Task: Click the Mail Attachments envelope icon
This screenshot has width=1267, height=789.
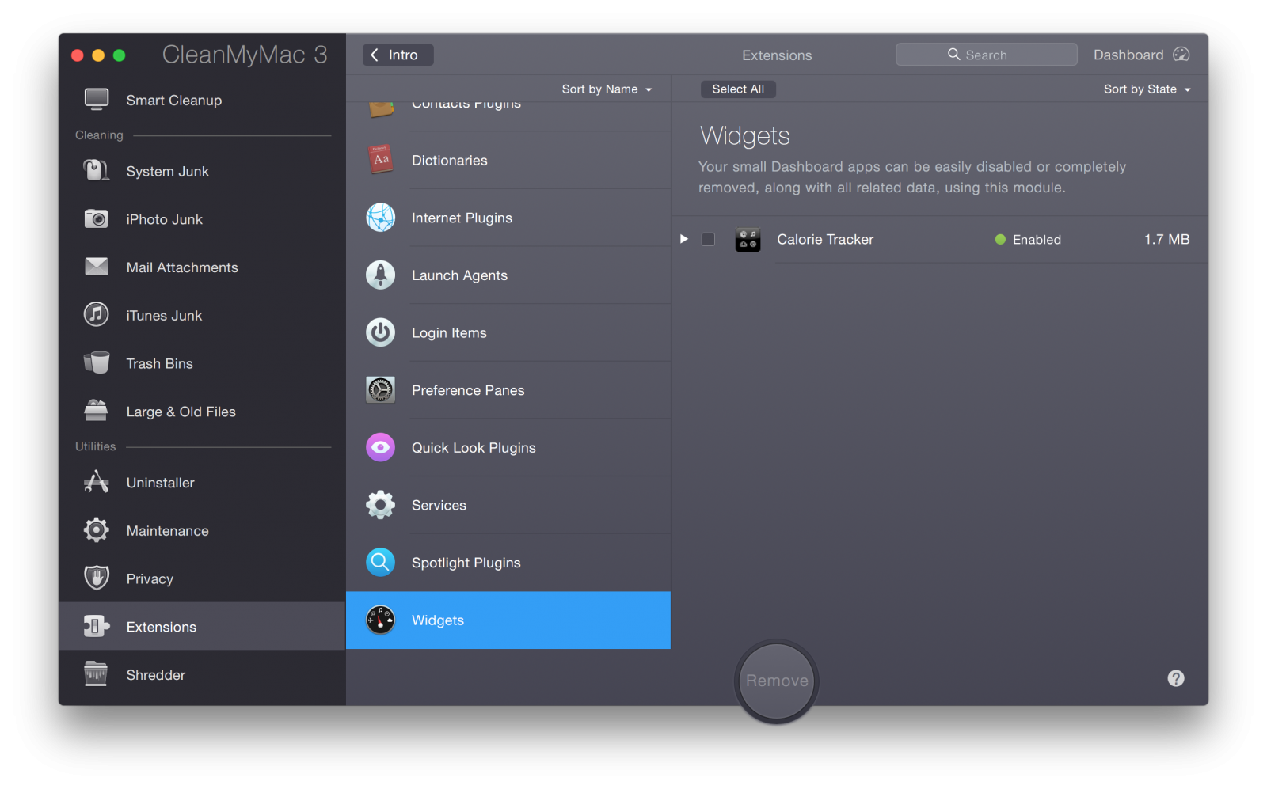Action: click(97, 267)
